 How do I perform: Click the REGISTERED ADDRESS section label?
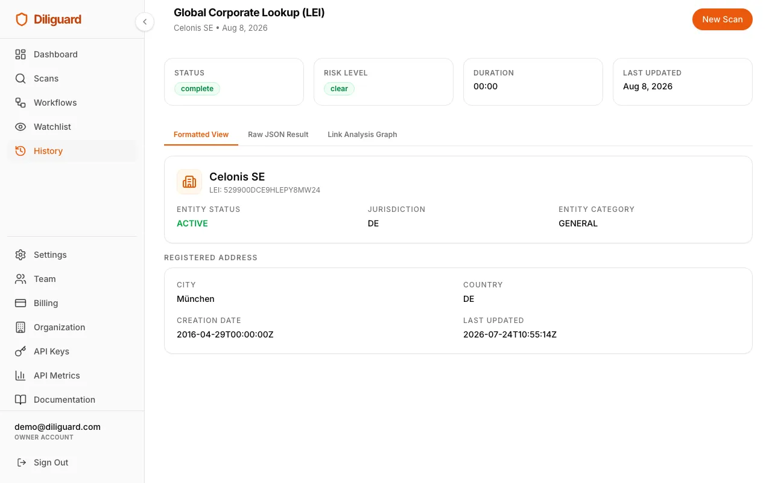coord(210,258)
